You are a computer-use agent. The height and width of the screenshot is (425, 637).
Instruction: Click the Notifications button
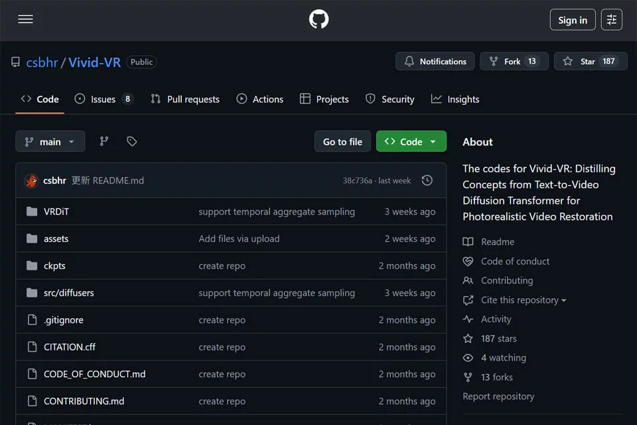435,61
